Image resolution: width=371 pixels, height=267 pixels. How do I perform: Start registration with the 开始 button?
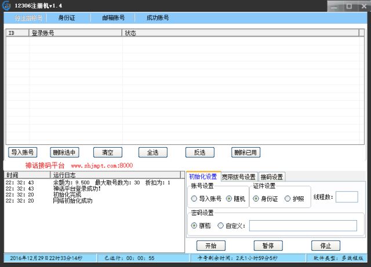tap(211, 246)
